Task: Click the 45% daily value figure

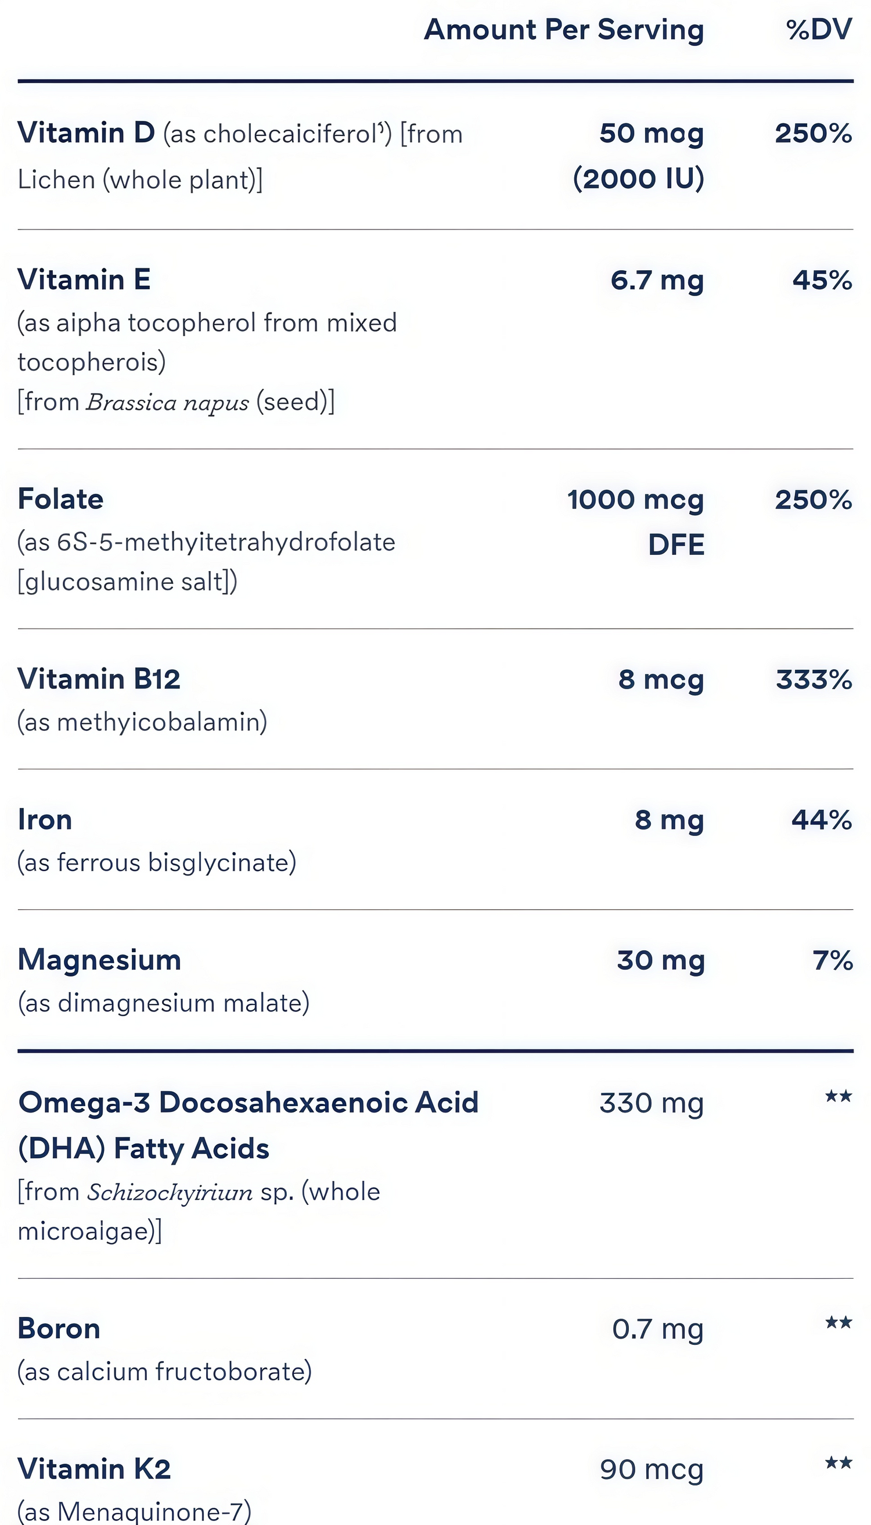Action: click(x=822, y=280)
